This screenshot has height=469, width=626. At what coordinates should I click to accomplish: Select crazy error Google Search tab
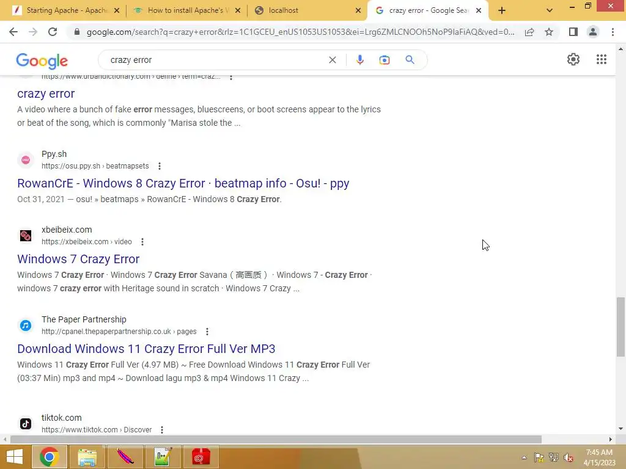click(427, 10)
